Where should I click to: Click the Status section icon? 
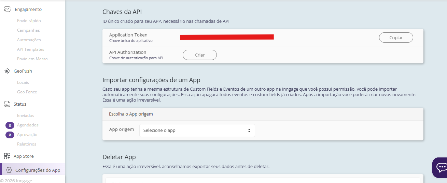click(7, 104)
